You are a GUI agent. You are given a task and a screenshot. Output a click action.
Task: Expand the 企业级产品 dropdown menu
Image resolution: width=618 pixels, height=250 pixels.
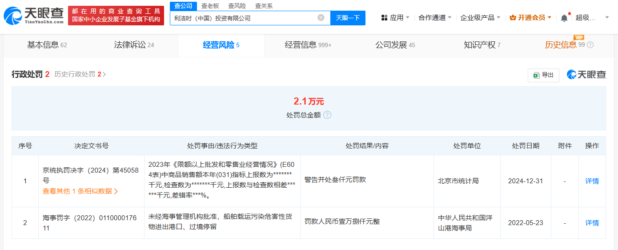point(480,18)
